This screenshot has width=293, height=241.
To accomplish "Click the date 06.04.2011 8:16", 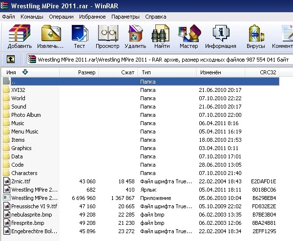I will pyautogui.click(x=219, y=123).
